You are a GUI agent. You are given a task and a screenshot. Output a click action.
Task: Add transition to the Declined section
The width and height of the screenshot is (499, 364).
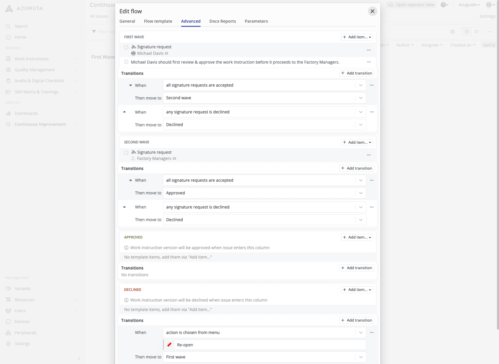click(356, 320)
